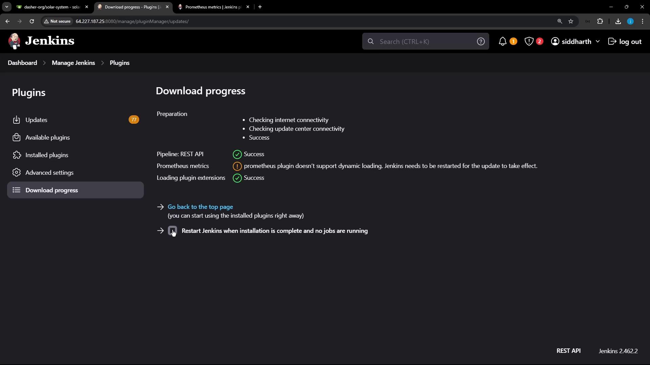
Task: Open the notifications bell icon
Action: point(502,42)
